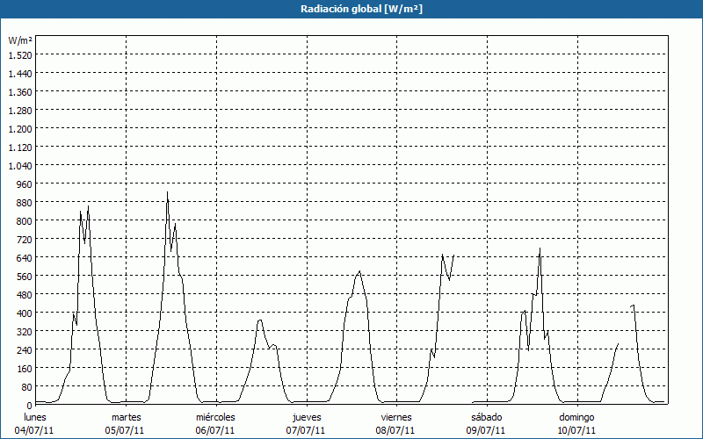Click the highest radiation peak on martes
Image resolution: width=703 pixels, height=439 pixels.
pyautogui.click(x=167, y=192)
